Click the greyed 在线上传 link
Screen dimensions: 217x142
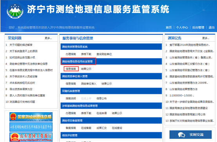86,98
